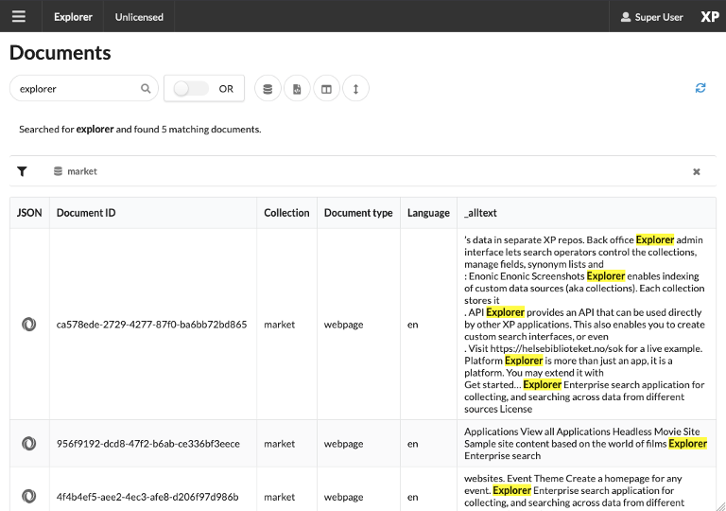Select document ID 956f9192-dcd8-47f2-b6ab-ce336bf3eece
Image resolution: width=726 pixels, height=511 pixels.
tap(148, 444)
